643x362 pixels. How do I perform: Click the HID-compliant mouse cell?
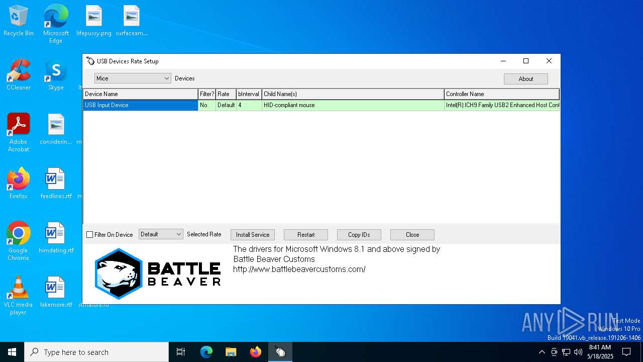click(x=353, y=105)
